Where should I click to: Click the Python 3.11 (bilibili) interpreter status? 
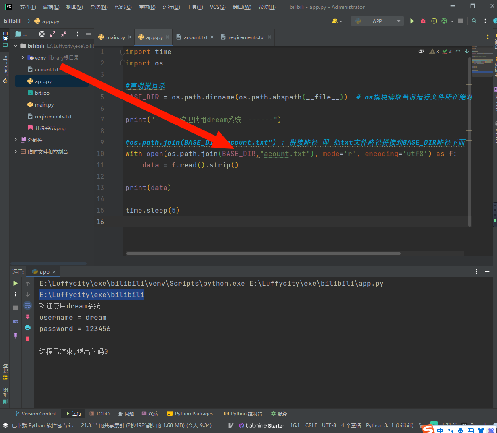389,425
